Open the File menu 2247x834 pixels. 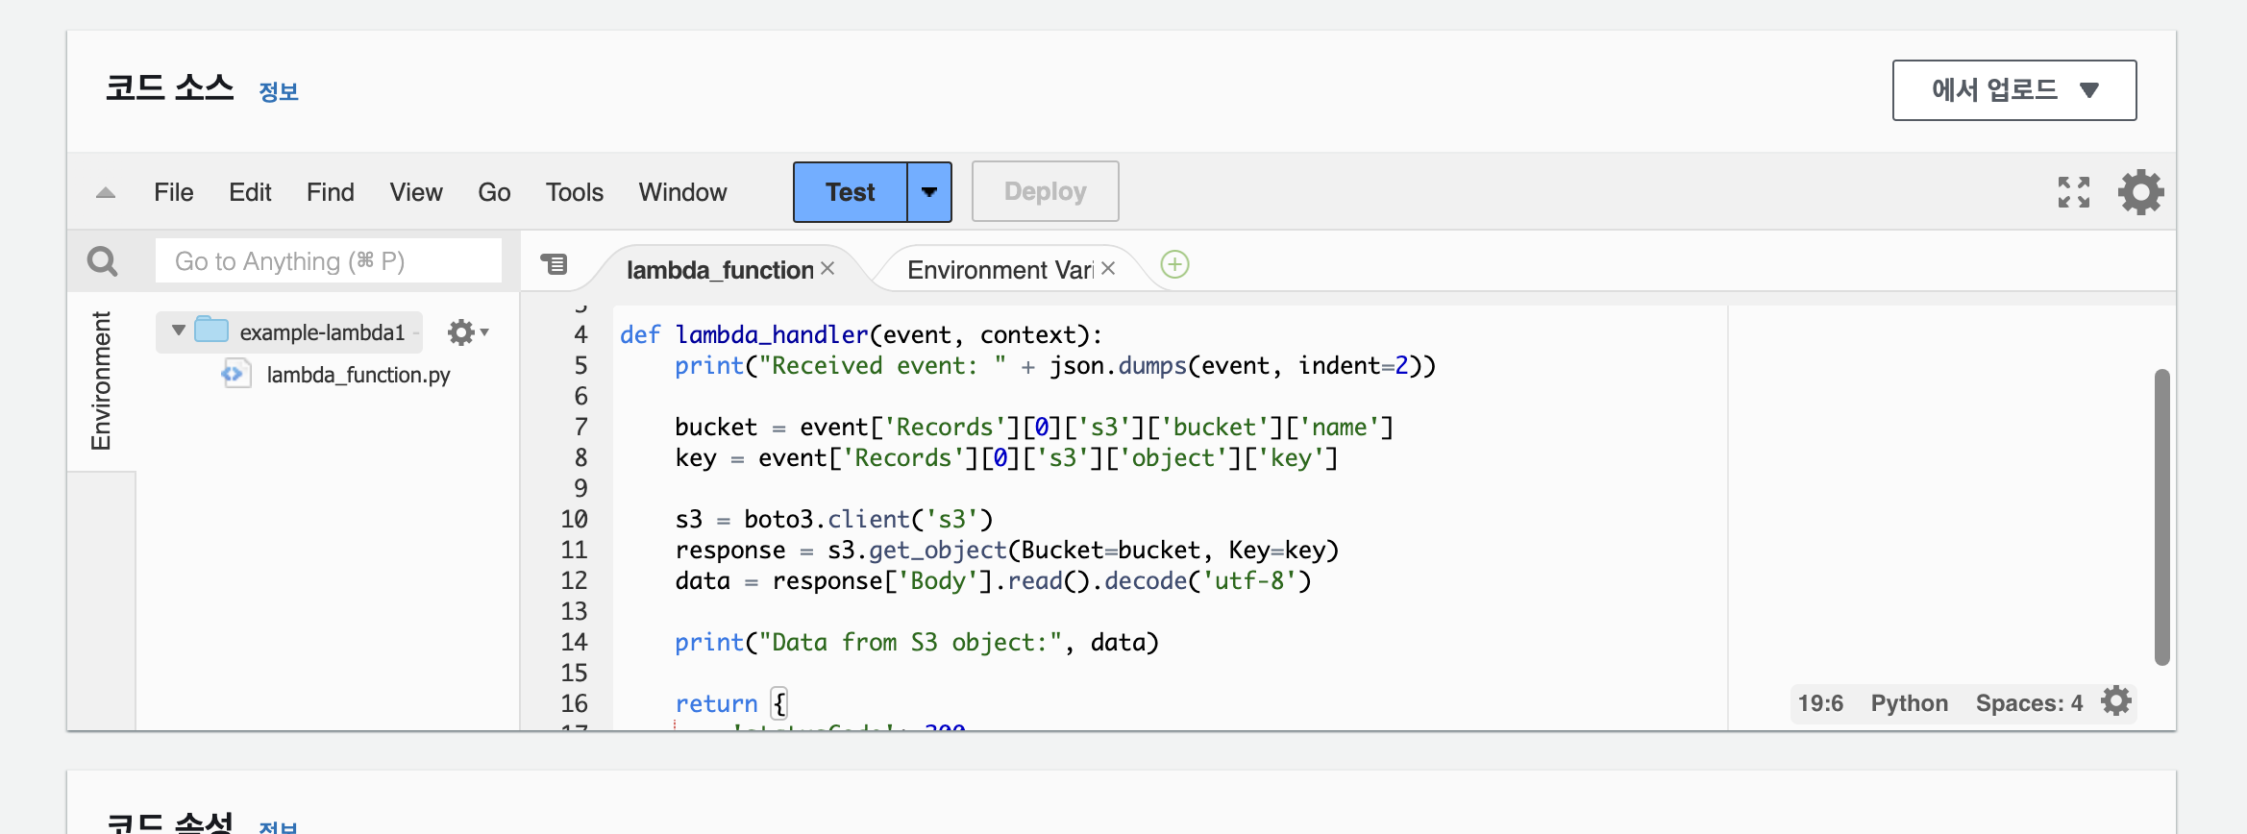tap(174, 192)
